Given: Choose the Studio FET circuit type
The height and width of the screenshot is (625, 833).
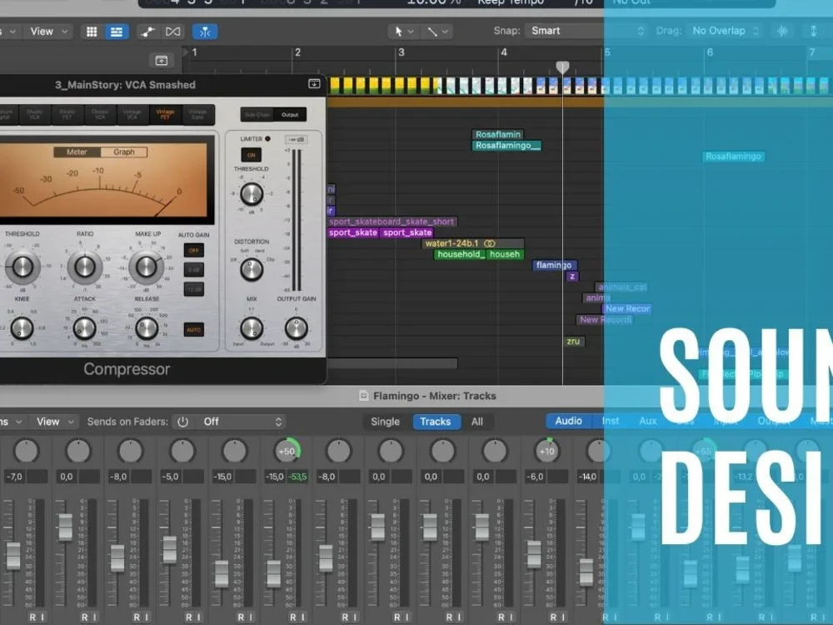Looking at the screenshot, I should pyautogui.click(x=67, y=115).
